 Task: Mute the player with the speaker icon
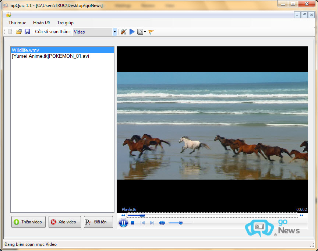pyautogui.click(x=162, y=223)
